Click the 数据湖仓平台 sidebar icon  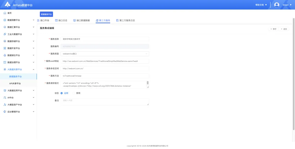(x=5, y=55)
